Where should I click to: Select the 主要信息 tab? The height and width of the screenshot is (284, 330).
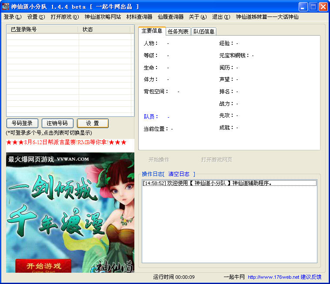coord(152,31)
